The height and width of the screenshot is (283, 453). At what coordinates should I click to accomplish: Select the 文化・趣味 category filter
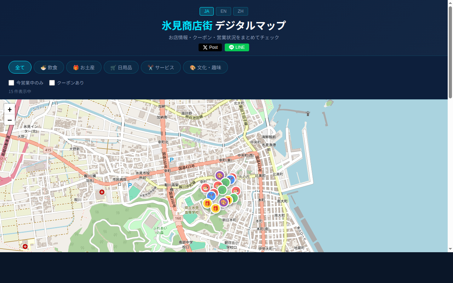coord(205,67)
